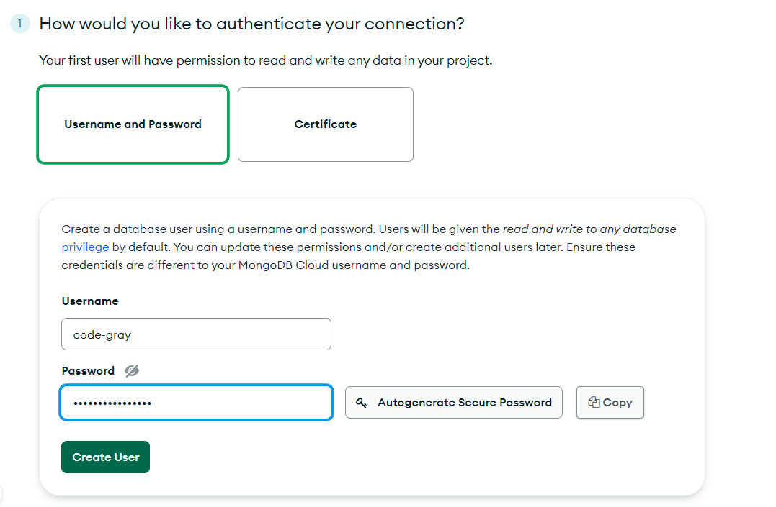Open the database privilege link
The height and width of the screenshot is (507, 776).
tap(85, 247)
